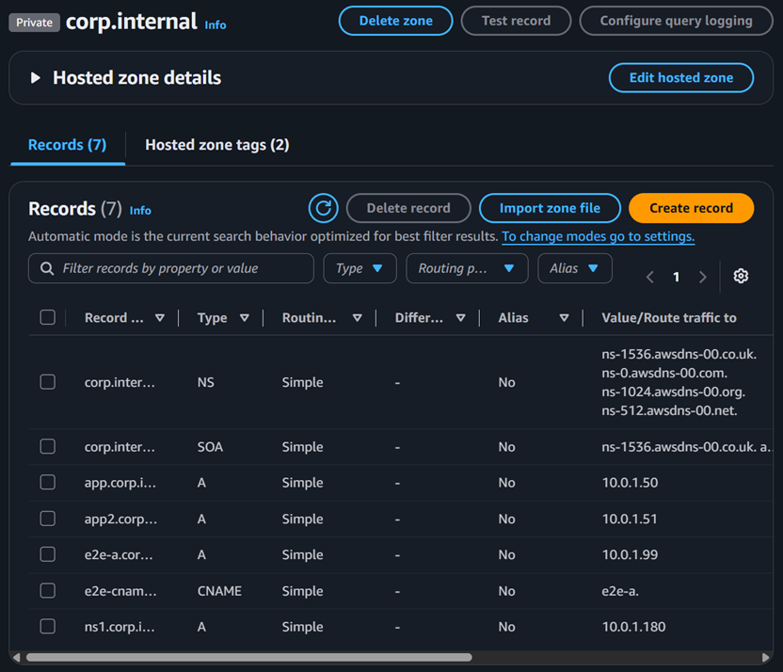Follow 'To change modes go to settings' link
This screenshot has height=672, width=783.
pyautogui.click(x=598, y=236)
